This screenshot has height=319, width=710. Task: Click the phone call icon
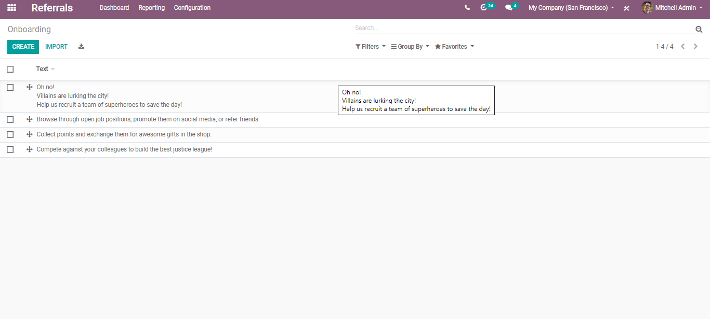tap(467, 8)
